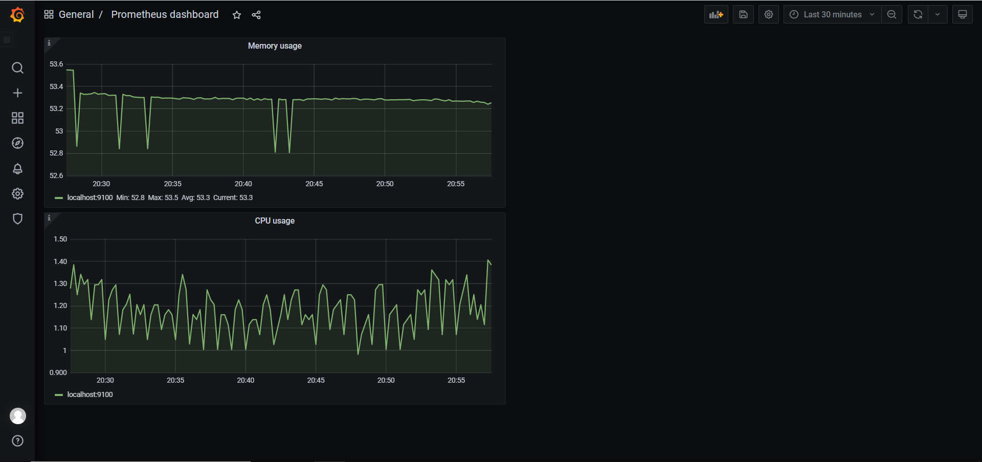Viewport: 982px width, 462px height.
Task: Show info for Memory usage panel
Action: (x=49, y=43)
